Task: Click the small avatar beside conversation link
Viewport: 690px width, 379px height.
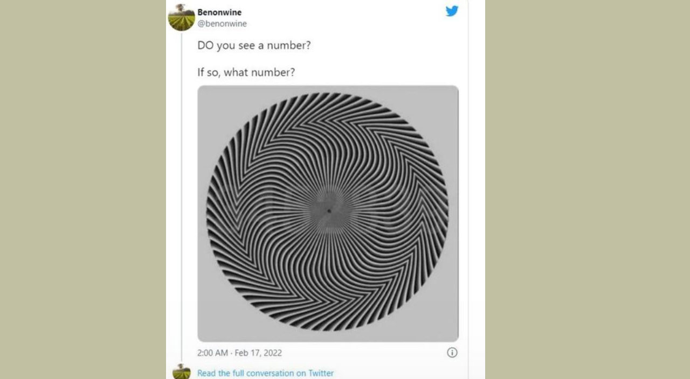Action: (182, 372)
